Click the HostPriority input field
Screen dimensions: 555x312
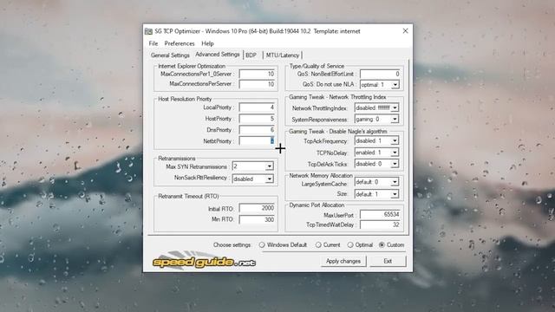pos(257,119)
